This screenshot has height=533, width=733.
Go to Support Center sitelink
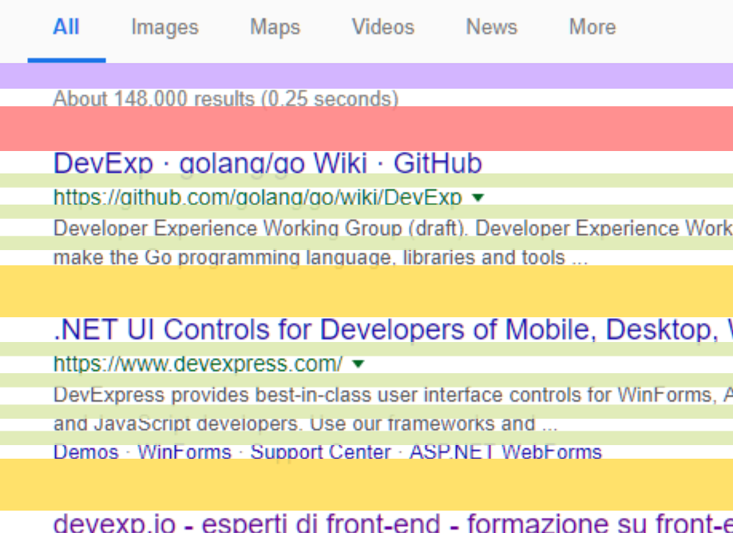(x=321, y=452)
